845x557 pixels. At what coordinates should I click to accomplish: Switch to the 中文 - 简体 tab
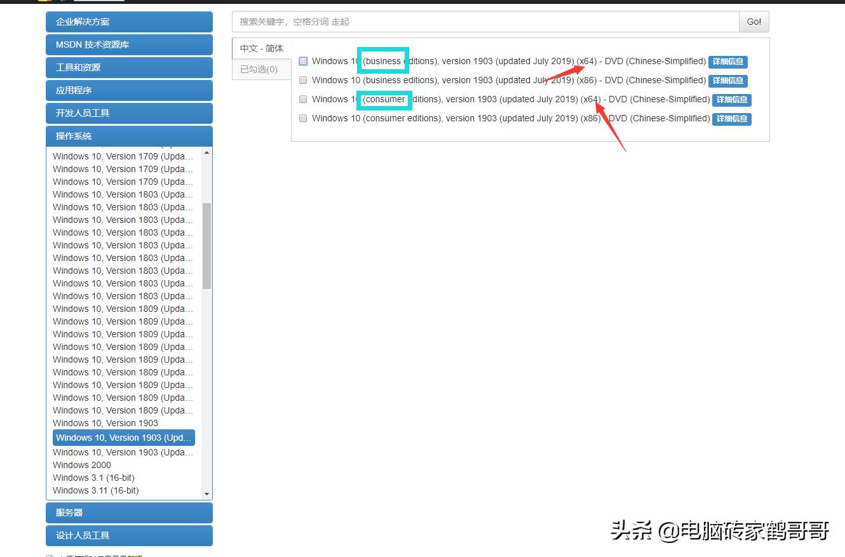pyautogui.click(x=262, y=48)
